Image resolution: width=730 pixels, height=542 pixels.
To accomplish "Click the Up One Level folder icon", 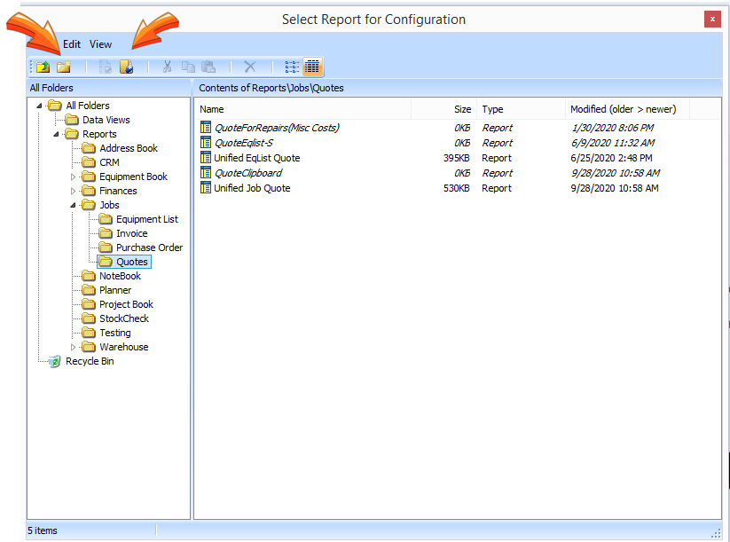I will click(x=43, y=67).
